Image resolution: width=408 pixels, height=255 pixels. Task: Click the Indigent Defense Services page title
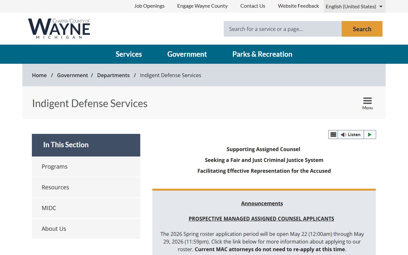click(90, 103)
